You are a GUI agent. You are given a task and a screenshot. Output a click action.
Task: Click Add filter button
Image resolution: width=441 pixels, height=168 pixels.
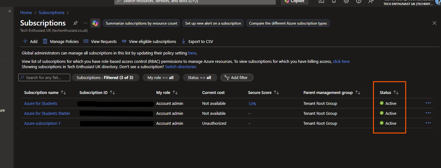click(x=237, y=77)
